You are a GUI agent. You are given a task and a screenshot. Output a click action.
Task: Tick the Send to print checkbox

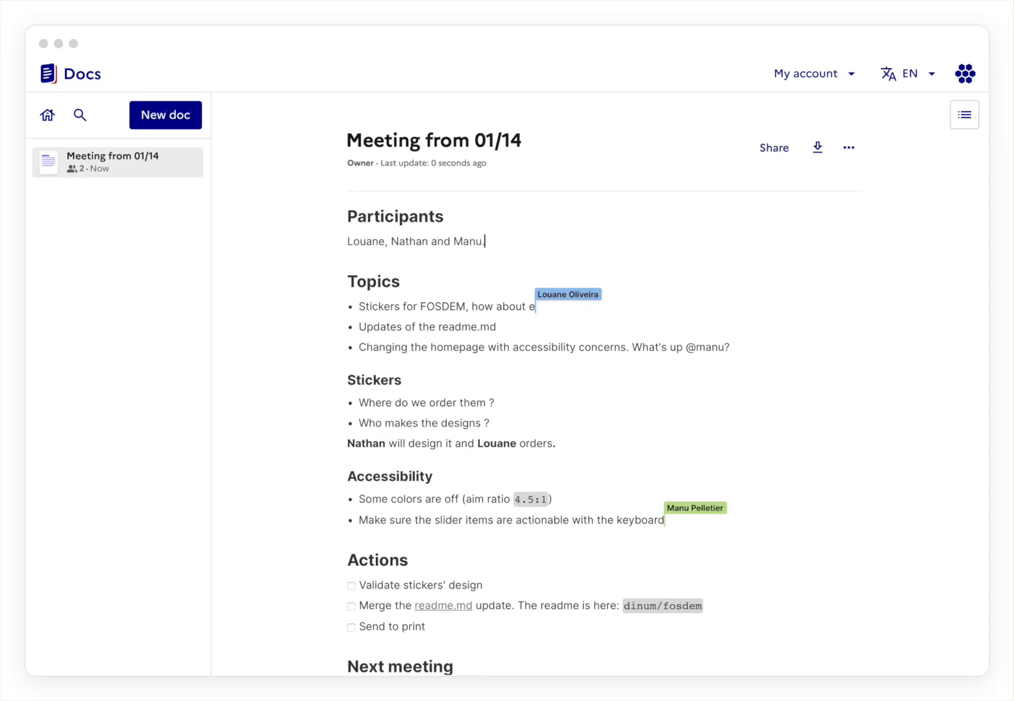point(351,627)
